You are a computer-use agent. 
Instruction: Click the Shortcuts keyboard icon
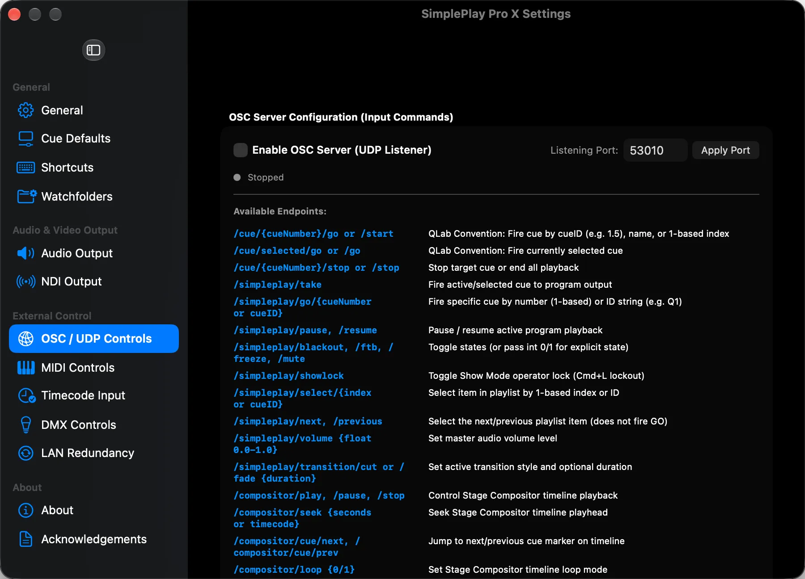25,168
